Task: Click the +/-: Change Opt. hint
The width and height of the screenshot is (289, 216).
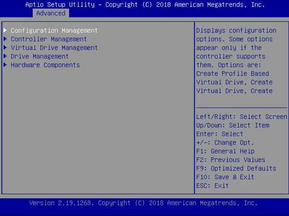Action: click(x=225, y=142)
